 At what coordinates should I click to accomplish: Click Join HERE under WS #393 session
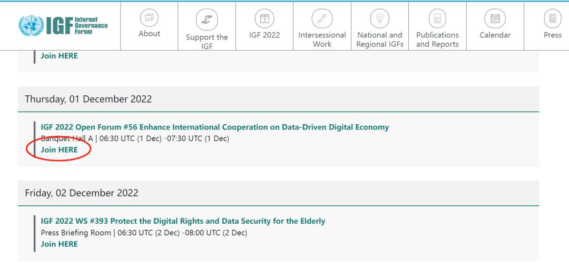[x=59, y=244]
